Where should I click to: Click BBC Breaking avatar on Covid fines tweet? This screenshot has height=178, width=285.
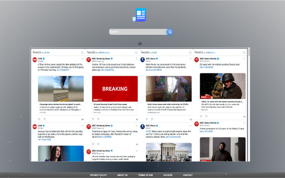point(89,60)
